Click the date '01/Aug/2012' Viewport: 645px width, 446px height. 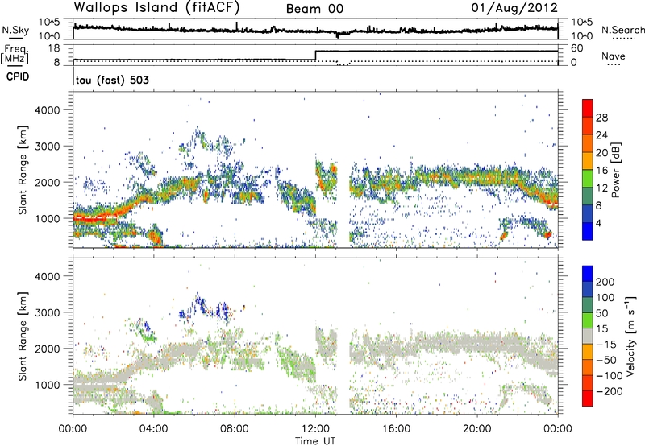[x=514, y=8]
